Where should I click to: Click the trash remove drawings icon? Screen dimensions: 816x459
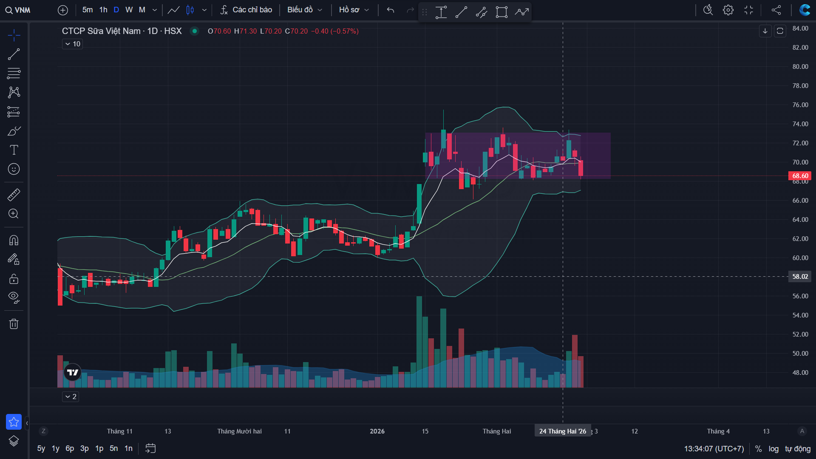coord(14,324)
